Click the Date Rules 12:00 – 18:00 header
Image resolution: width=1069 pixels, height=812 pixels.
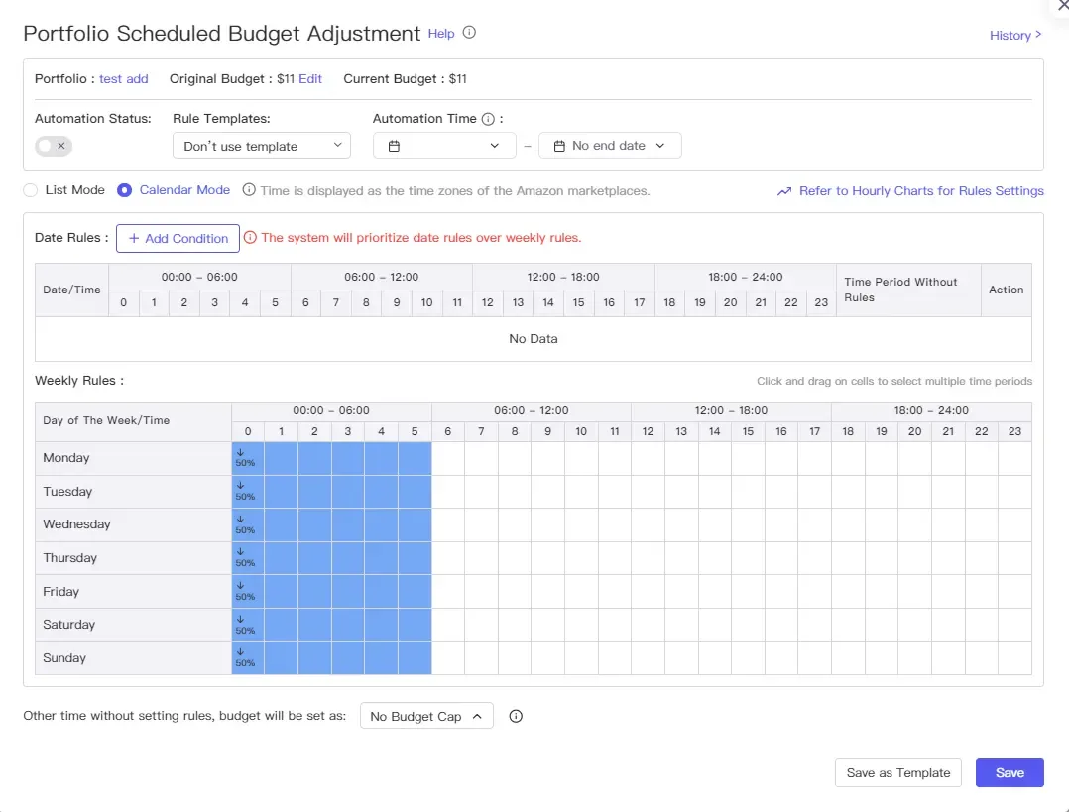[563, 277]
